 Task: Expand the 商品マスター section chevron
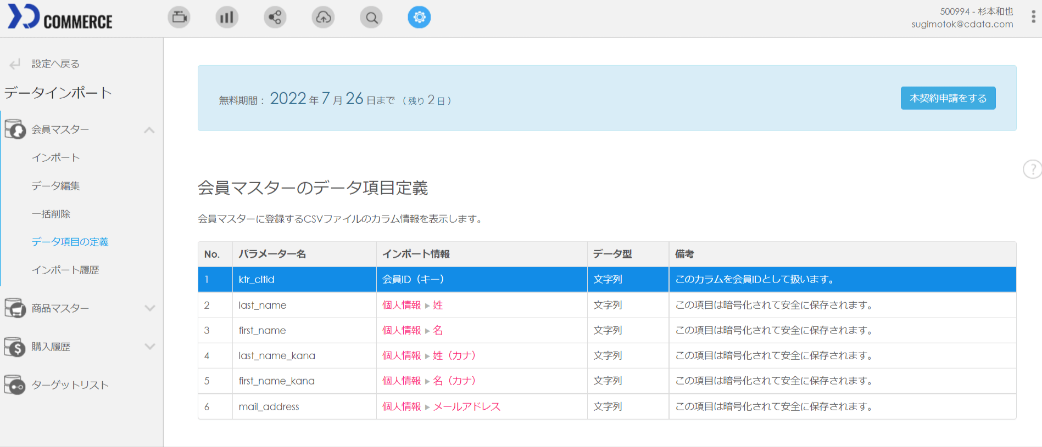pos(149,308)
